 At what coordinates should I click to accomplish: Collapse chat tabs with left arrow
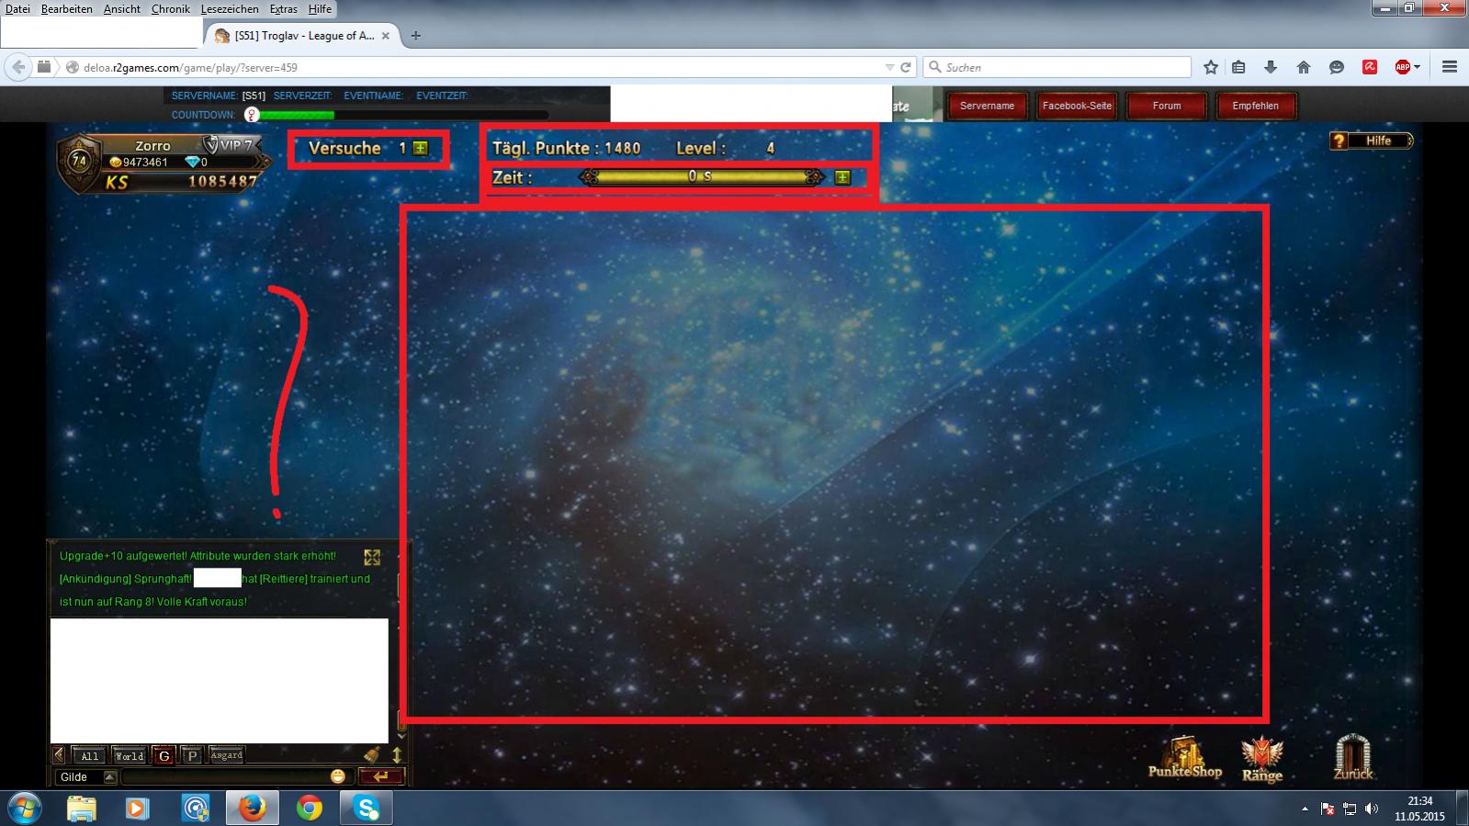59,755
